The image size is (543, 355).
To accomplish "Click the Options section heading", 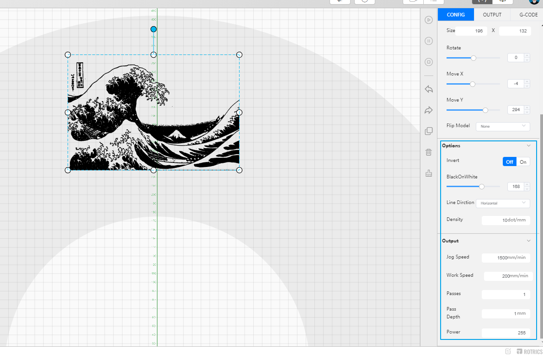I will pos(451,145).
